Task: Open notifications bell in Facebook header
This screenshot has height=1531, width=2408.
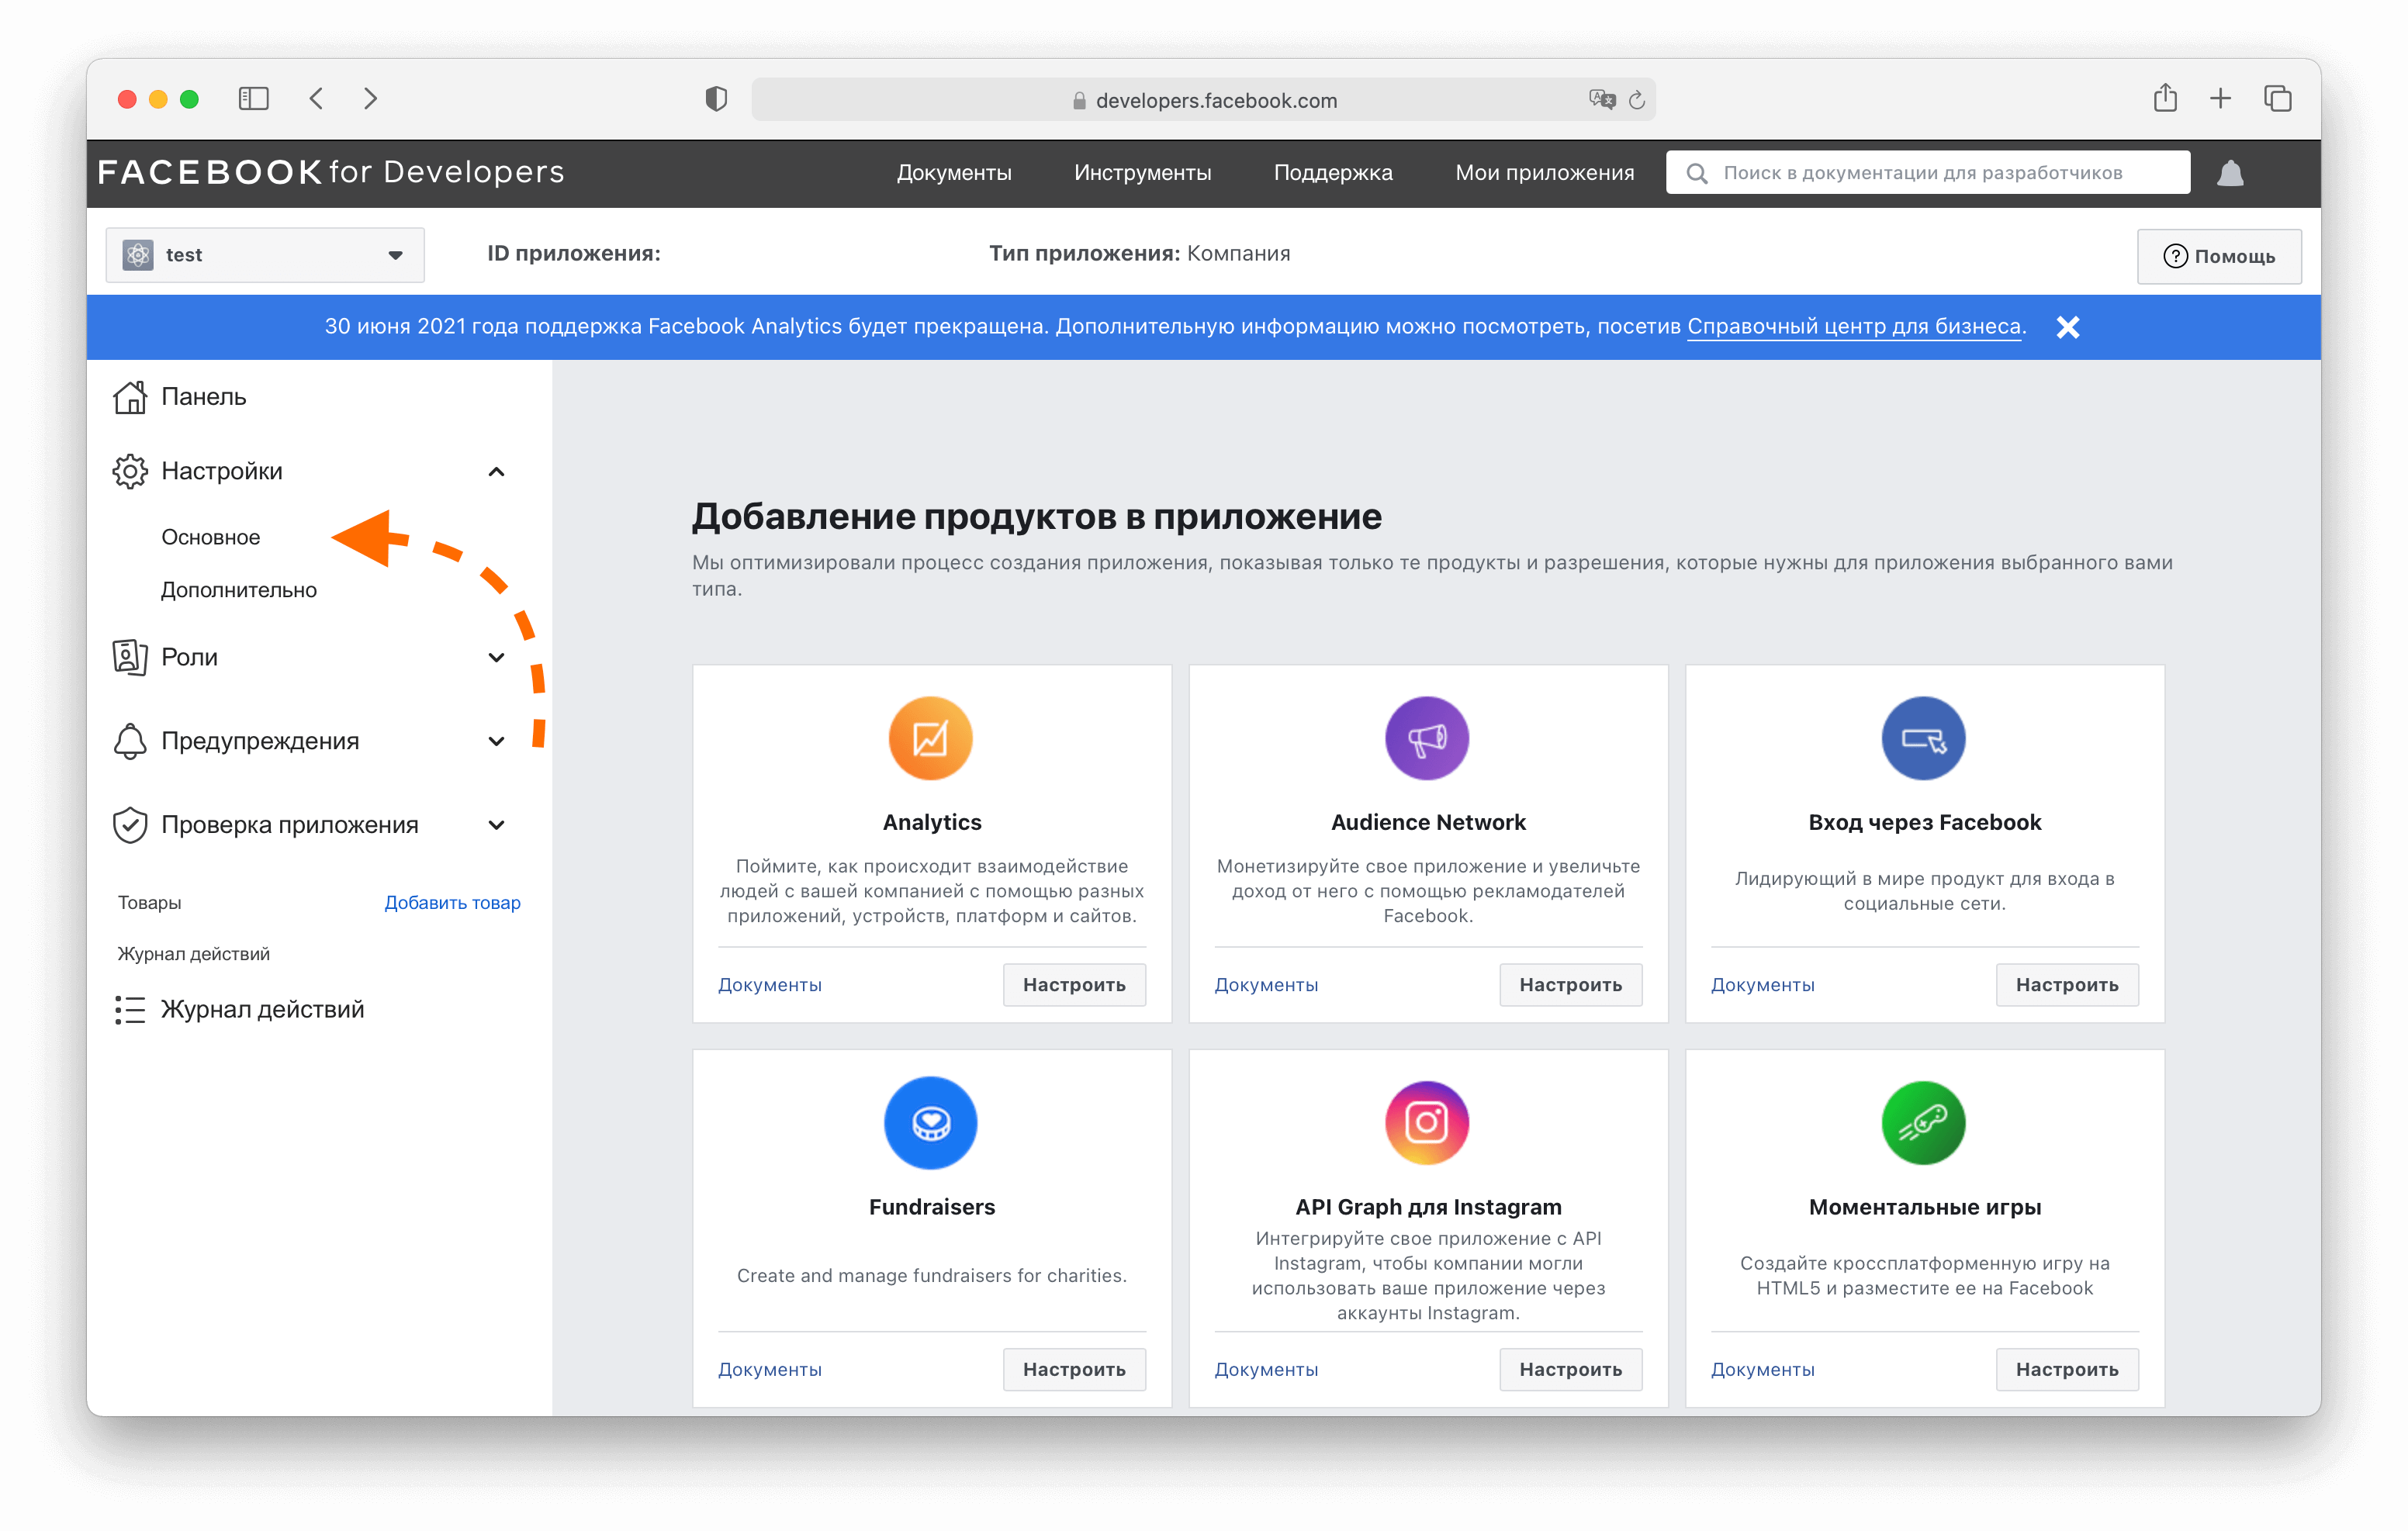Action: pos(2231,173)
